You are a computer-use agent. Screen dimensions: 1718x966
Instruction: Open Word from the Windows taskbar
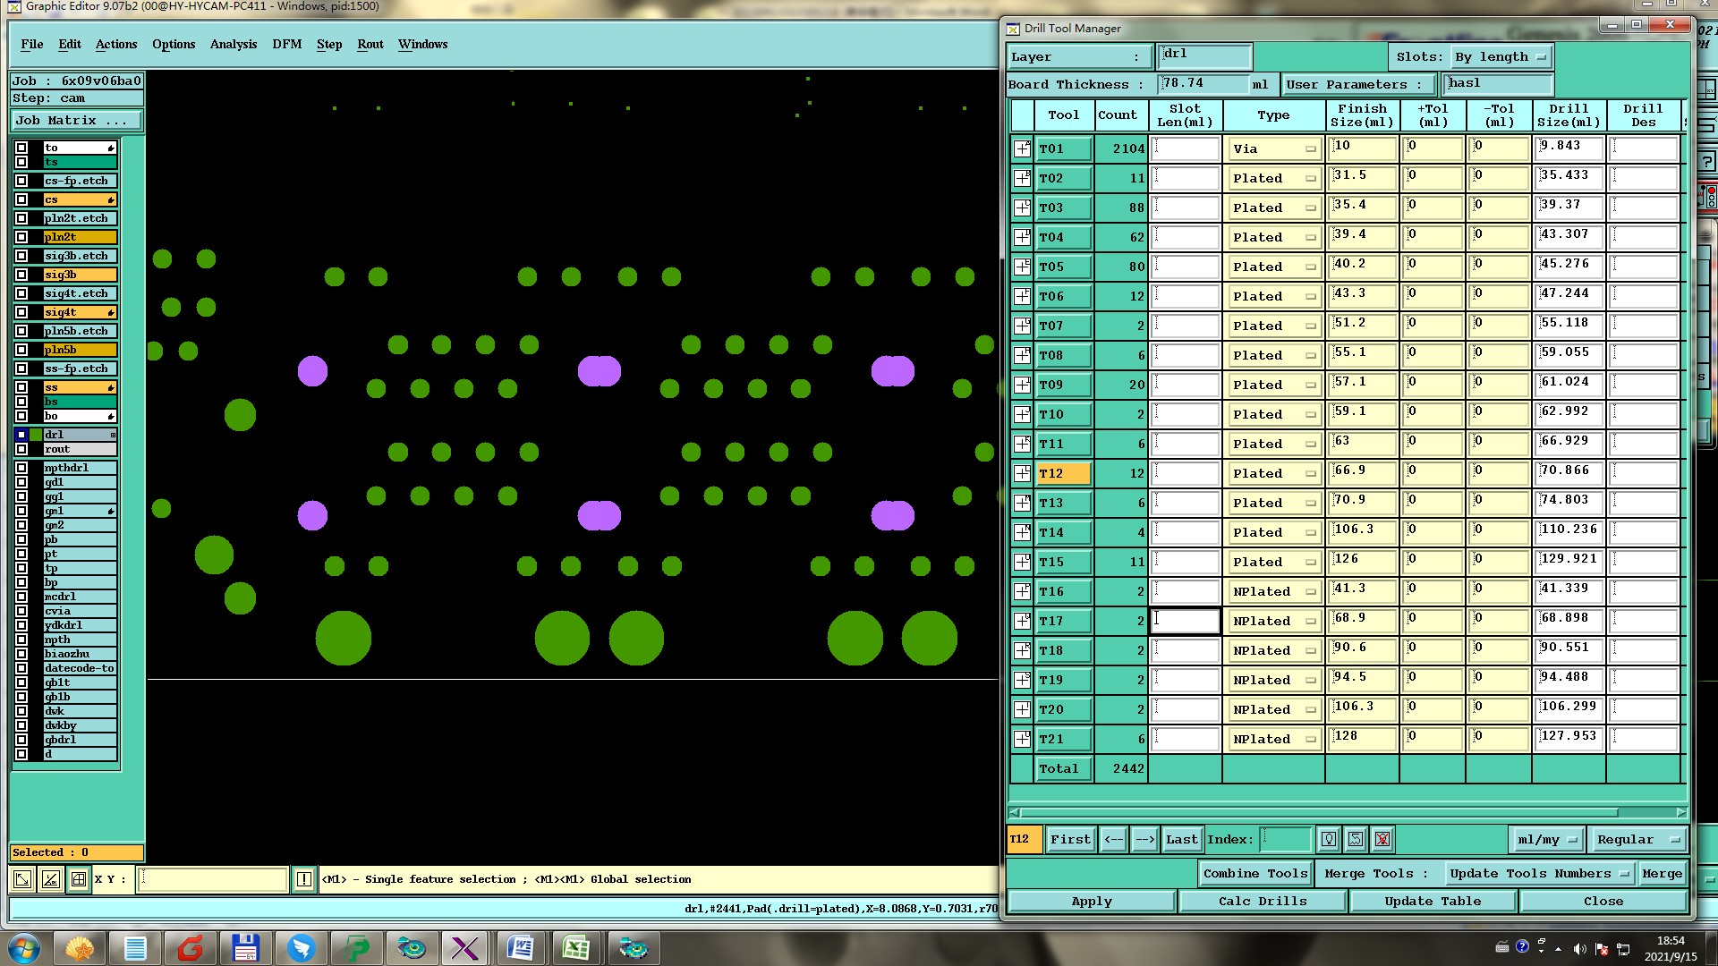[521, 947]
